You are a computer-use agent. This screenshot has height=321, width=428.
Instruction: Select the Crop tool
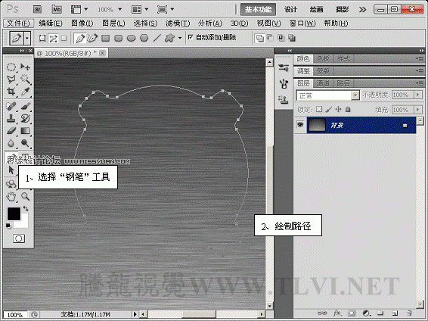[x=11, y=92]
